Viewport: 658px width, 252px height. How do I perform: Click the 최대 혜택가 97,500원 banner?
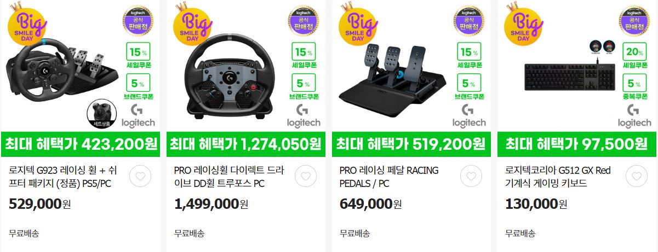[576, 144]
